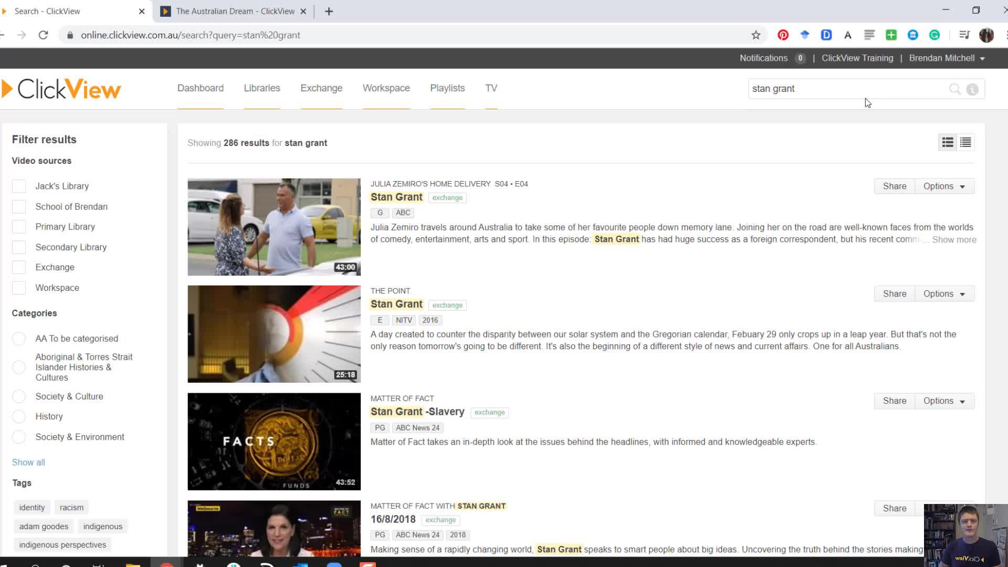Open Options dropdown for Julia Zemiro result
This screenshot has height=567, width=1008.
click(x=944, y=186)
